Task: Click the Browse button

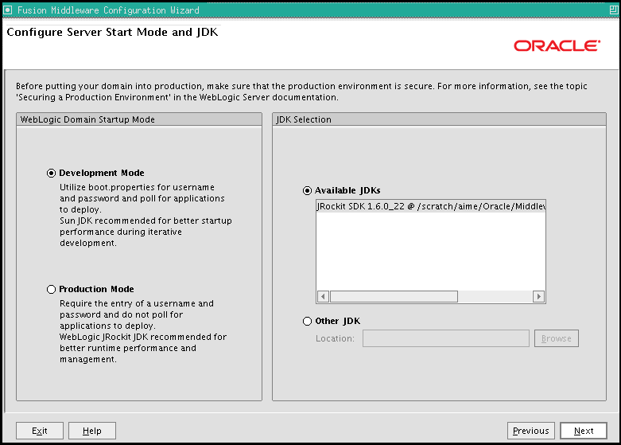Action: pyautogui.click(x=556, y=338)
